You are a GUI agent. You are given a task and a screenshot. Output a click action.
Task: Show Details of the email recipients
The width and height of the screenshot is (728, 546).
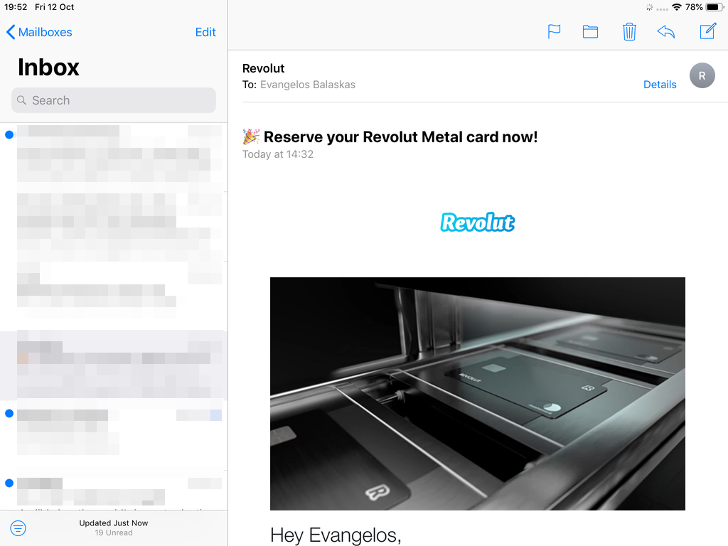point(660,84)
